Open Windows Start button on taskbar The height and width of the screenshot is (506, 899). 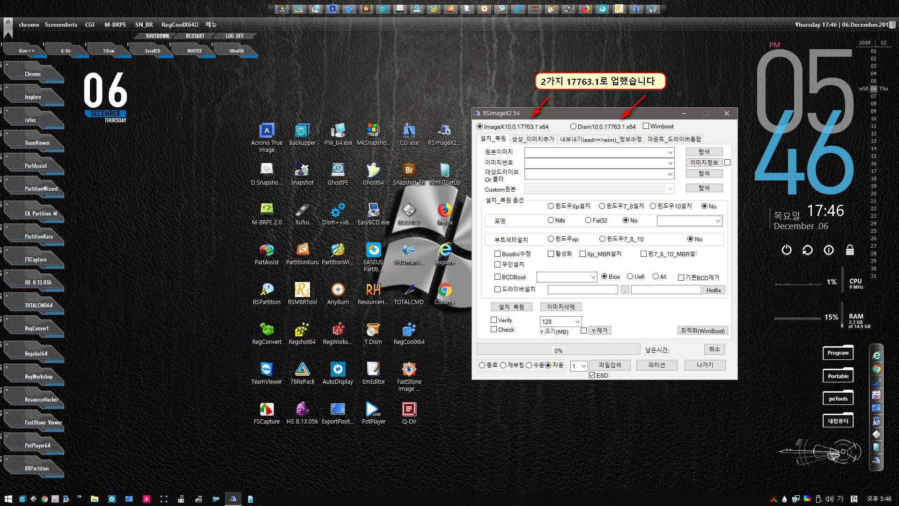click(8, 499)
